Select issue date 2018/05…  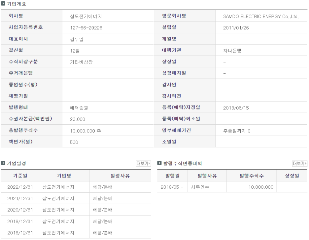[x=172, y=187]
